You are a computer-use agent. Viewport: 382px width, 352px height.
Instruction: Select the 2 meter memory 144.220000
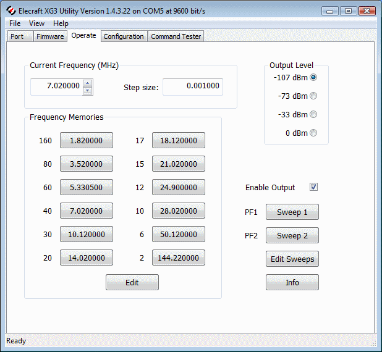[x=179, y=258]
